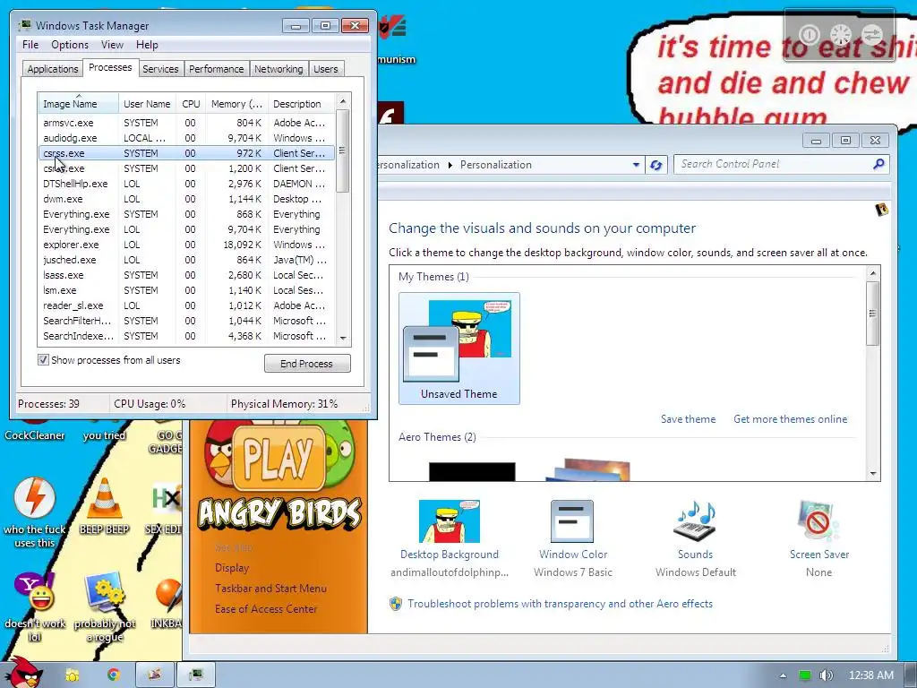Open the Desktop Background settings icon
Image resolution: width=917 pixels, height=688 pixels.
[450, 521]
